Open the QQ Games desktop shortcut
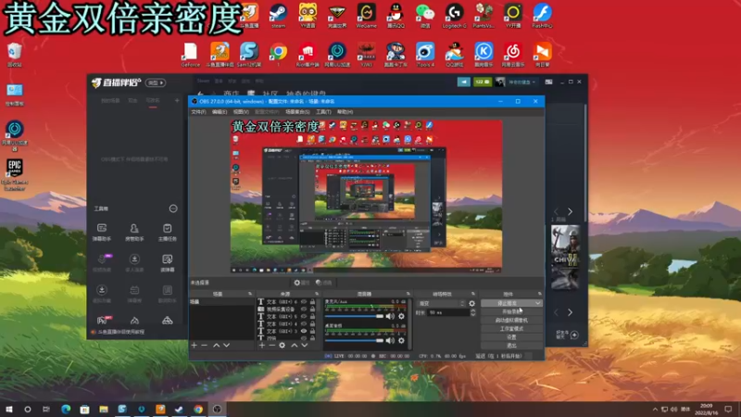741x417 pixels. coord(454,54)
